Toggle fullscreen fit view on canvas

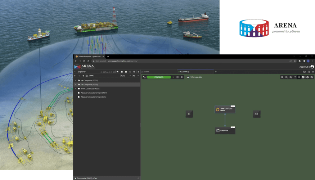[295, 77]
